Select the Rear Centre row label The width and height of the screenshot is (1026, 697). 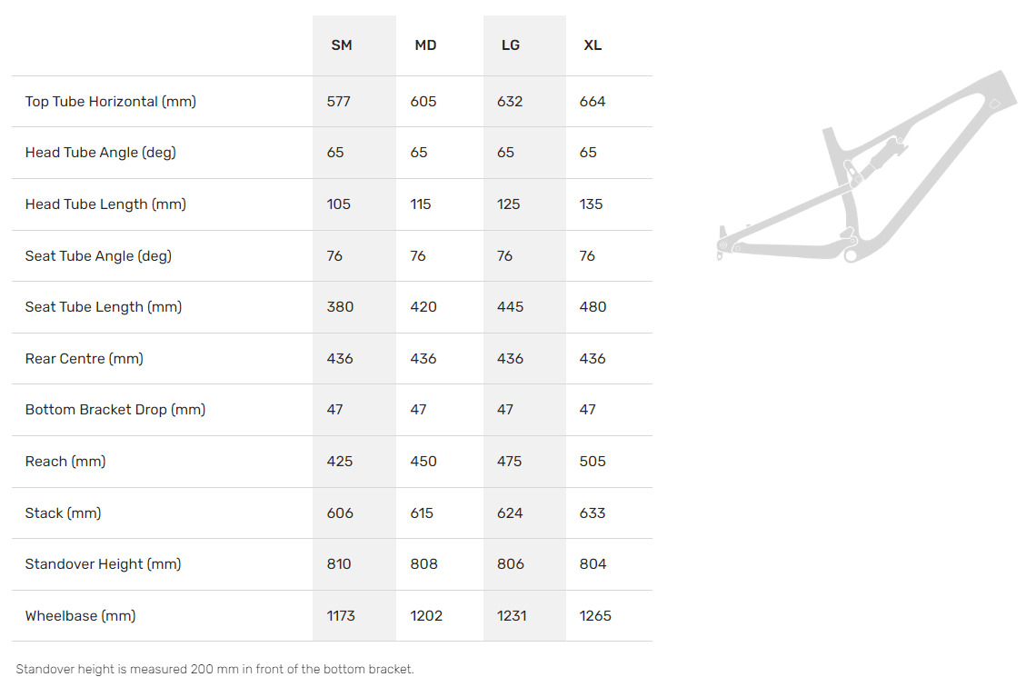click(85, 359)
